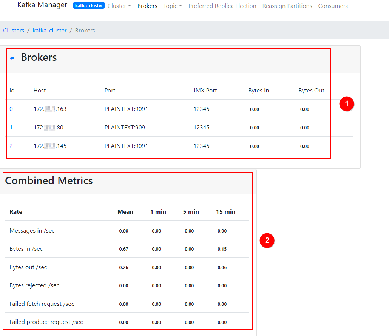Click the kafka_cluster blue badge
Screen dimensions: 389x336
coord(89,6)
